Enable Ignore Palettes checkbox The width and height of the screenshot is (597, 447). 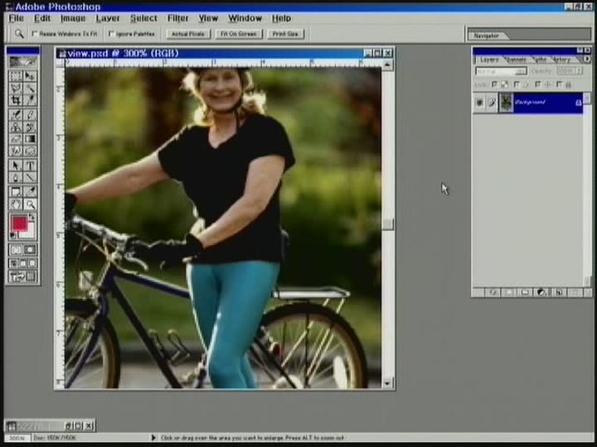(112, 33)
